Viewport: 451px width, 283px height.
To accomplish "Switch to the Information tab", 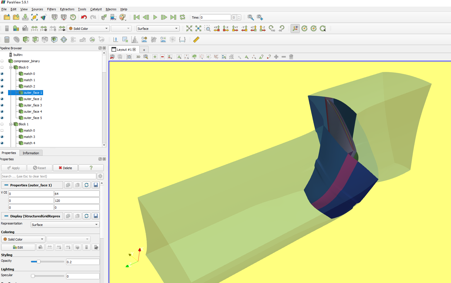I will click(x=31, y=153).
